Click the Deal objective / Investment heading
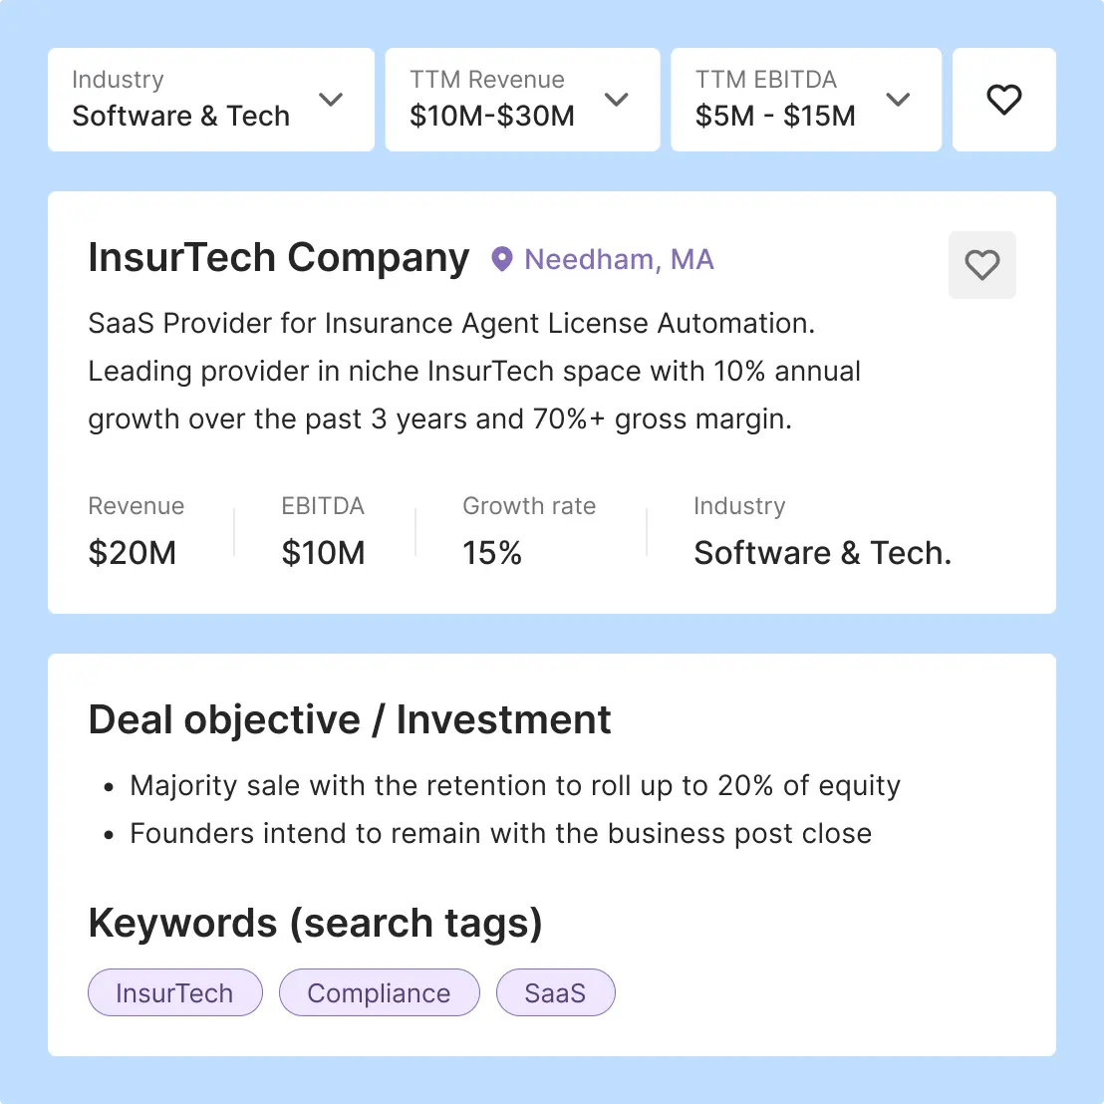This screenshot has width=1104, height=1104. point(350,718)
